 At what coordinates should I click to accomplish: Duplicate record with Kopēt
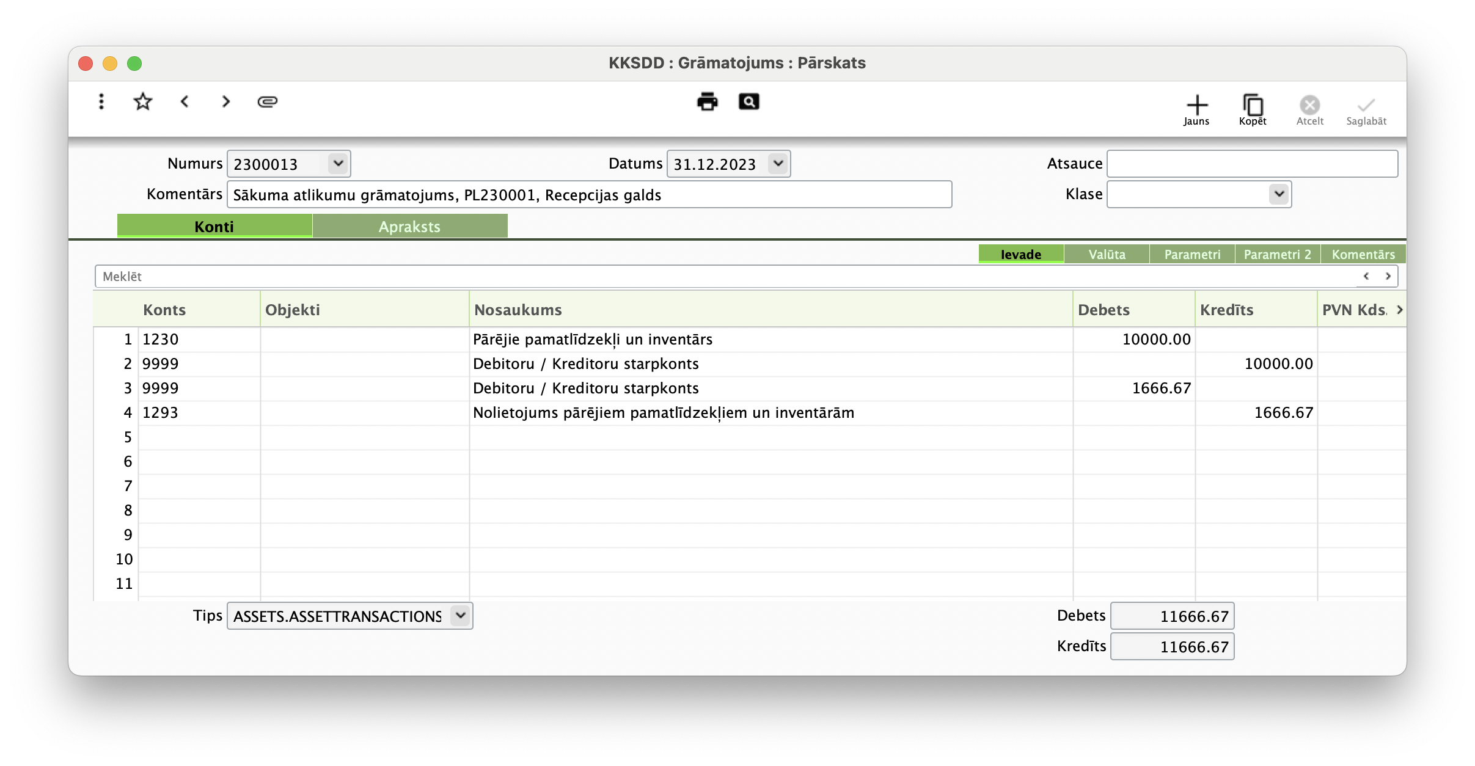pos(1253,110)
